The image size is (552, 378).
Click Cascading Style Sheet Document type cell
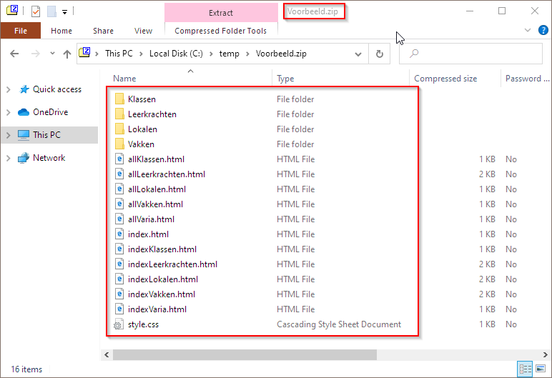click(x=339, y=324)
